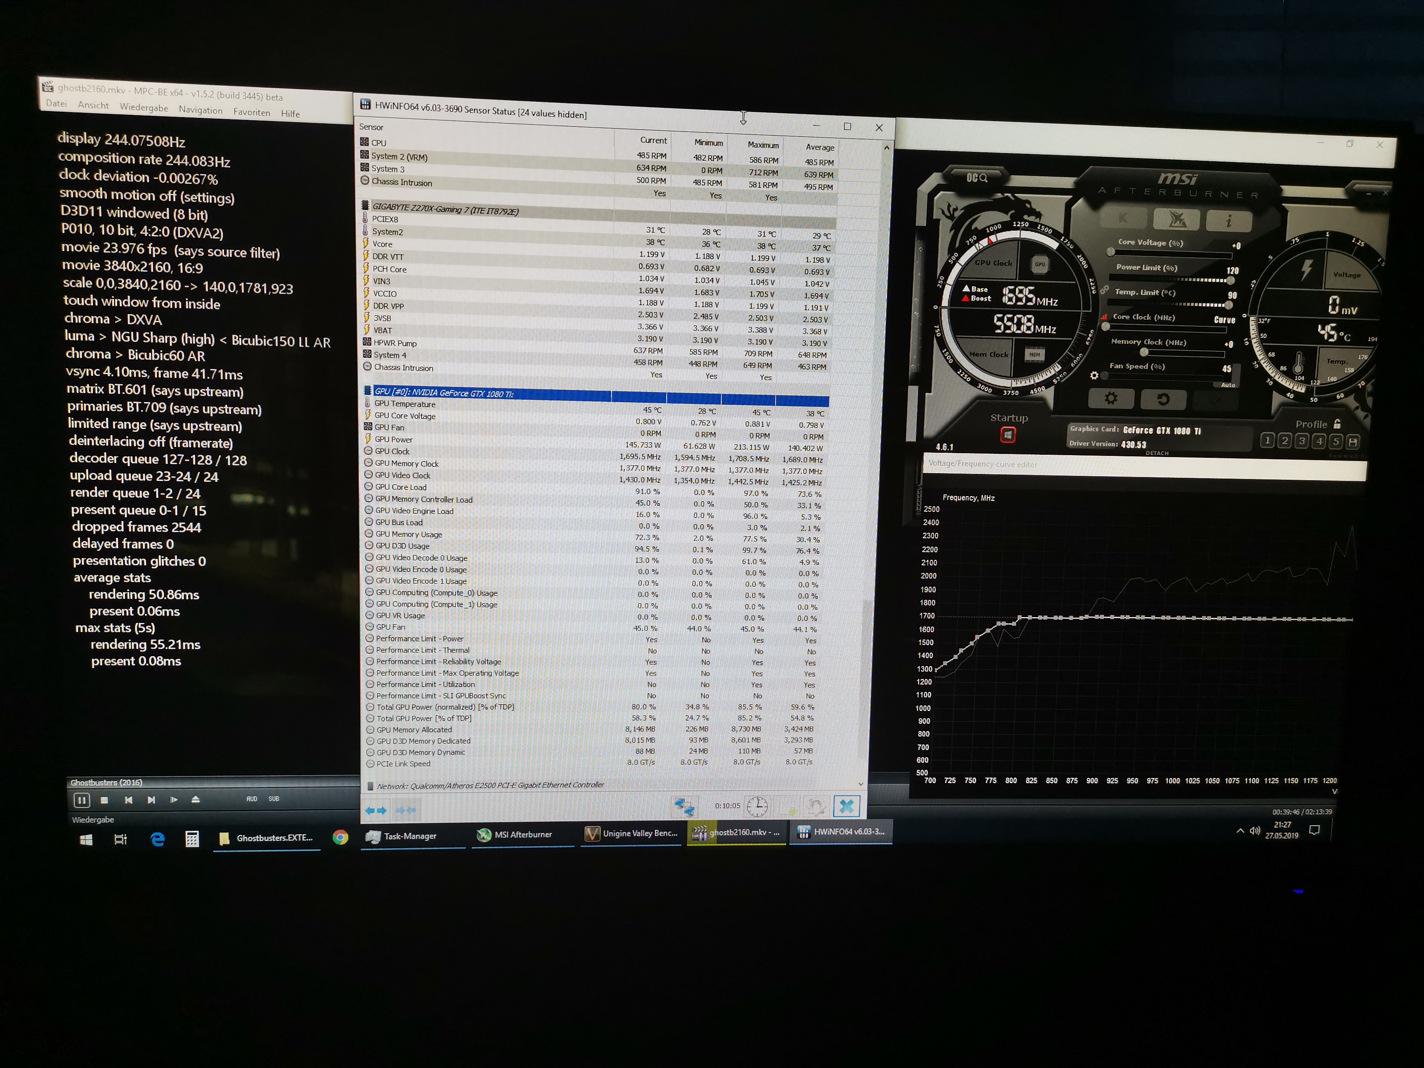This screenshot has width=1424, height=1068.
Task: Click the Average column header in HWiNFO
Action: (819, 148)
